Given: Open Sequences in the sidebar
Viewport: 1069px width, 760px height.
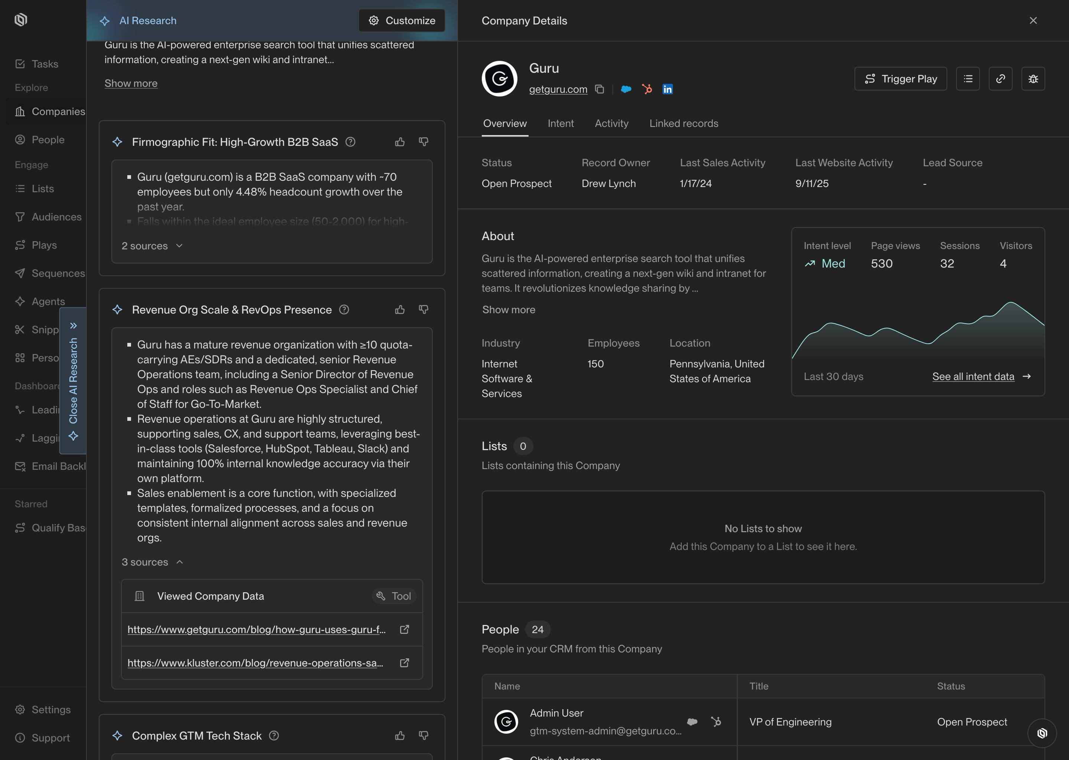Looking at the screenshot, I should [46, 273].
